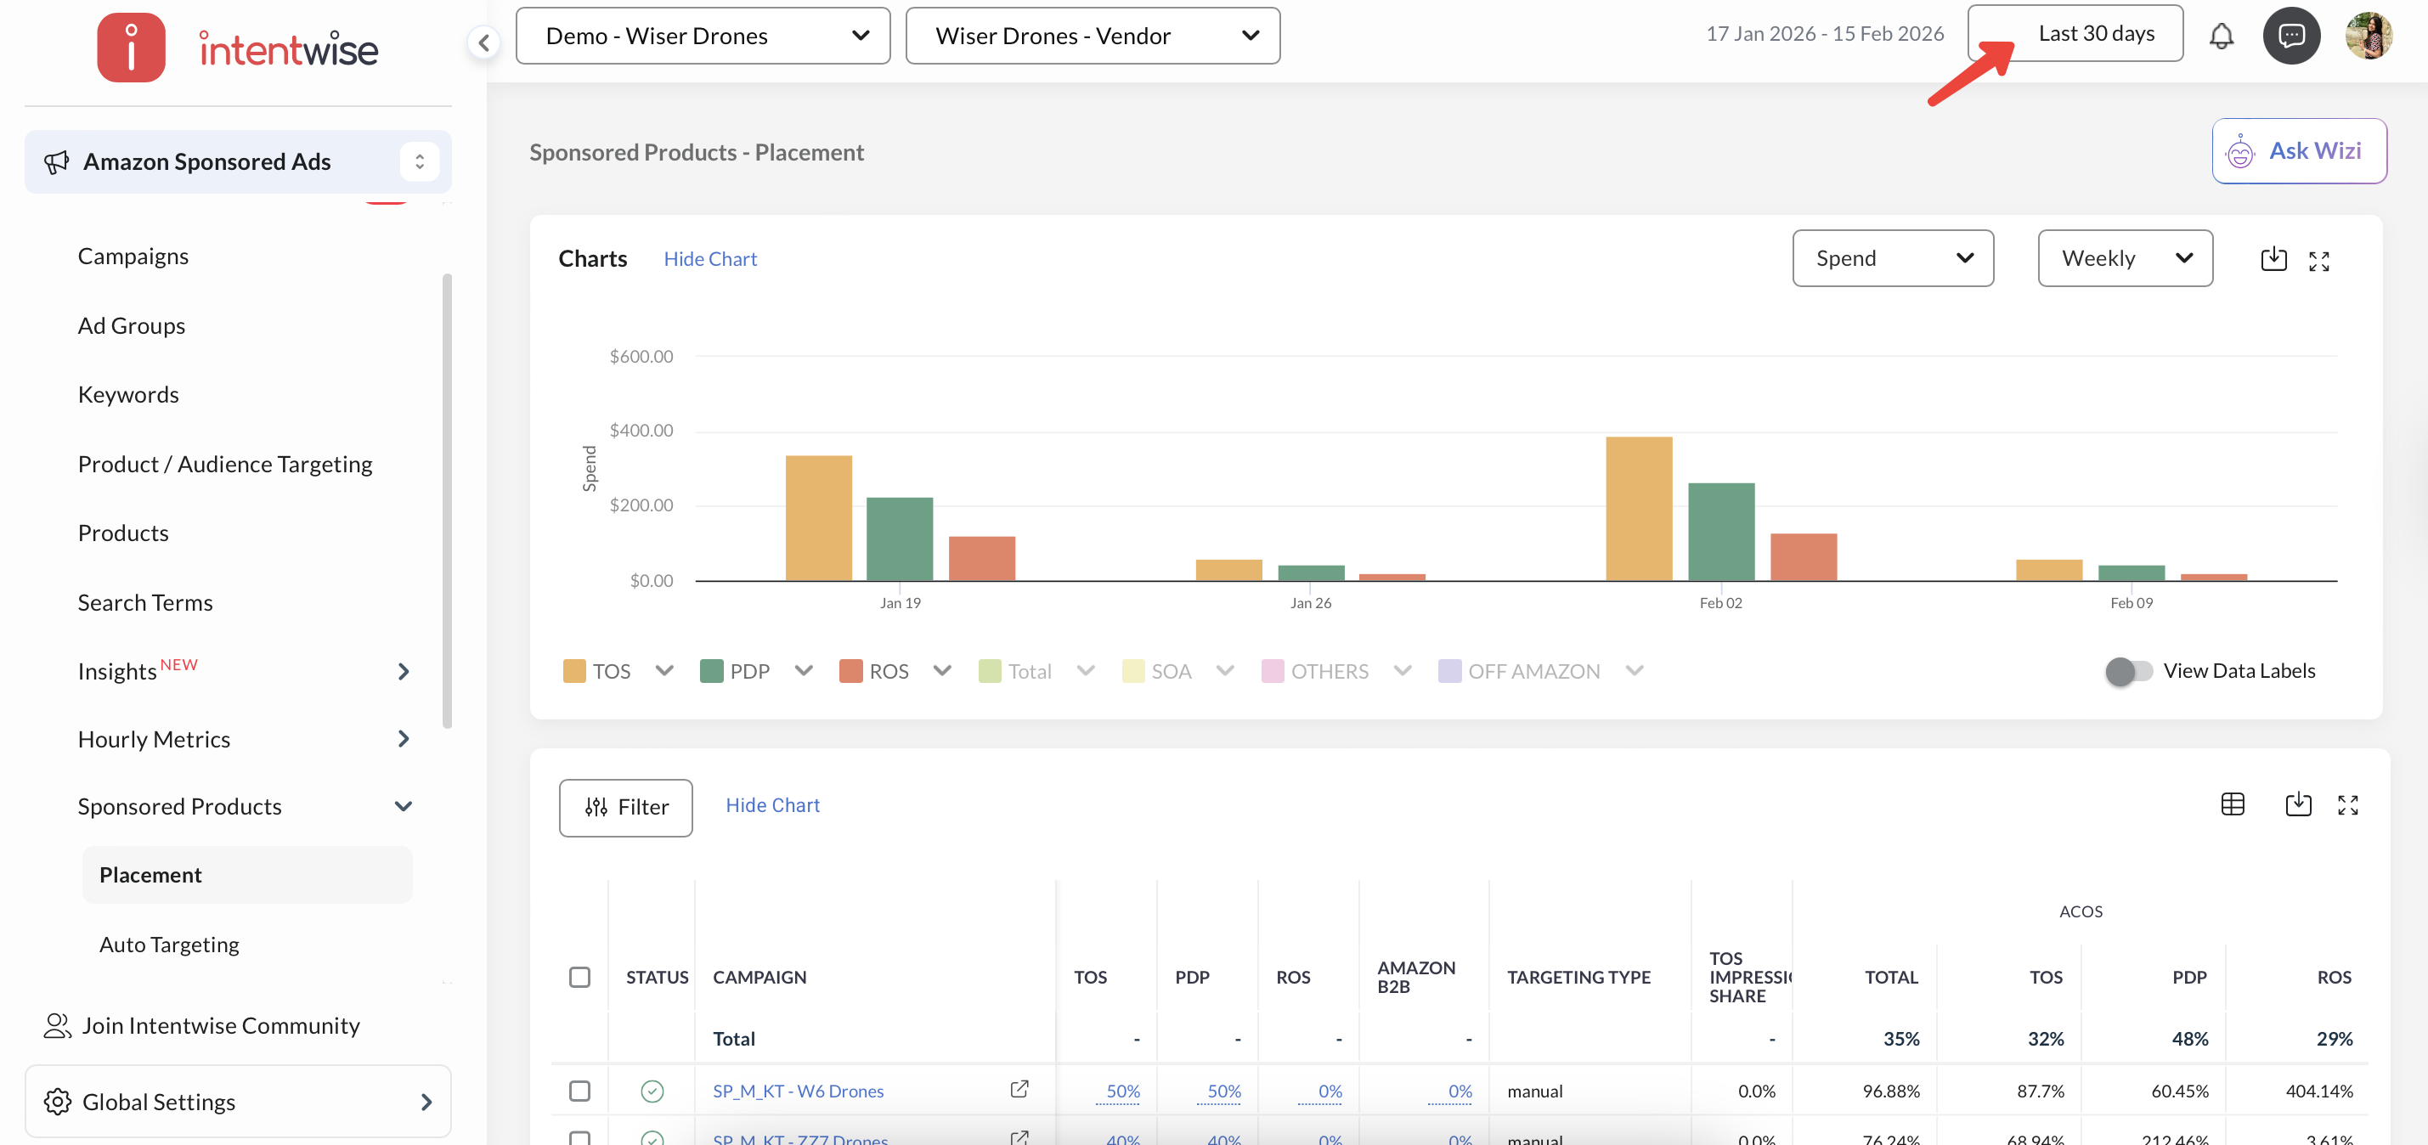The height and width of the screenshot is (1145, 2428).
Task: Expand the chart to fullscreen
Action: (2318, 261)
